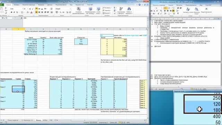The height and width of the screenshot is (125, 222).
Task: Click Excel Delete cells button 'Удалить'
Action: pos(107,10)
